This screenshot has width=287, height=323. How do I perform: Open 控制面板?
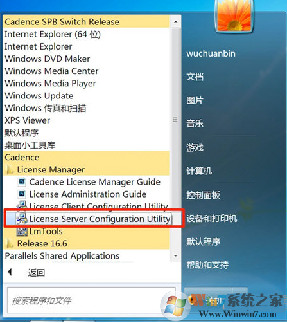click(203, 195)
